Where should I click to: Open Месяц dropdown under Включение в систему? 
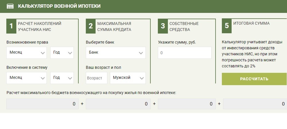(26, 78)
